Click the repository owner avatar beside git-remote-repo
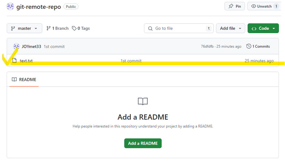 click(x=10, y=7)
